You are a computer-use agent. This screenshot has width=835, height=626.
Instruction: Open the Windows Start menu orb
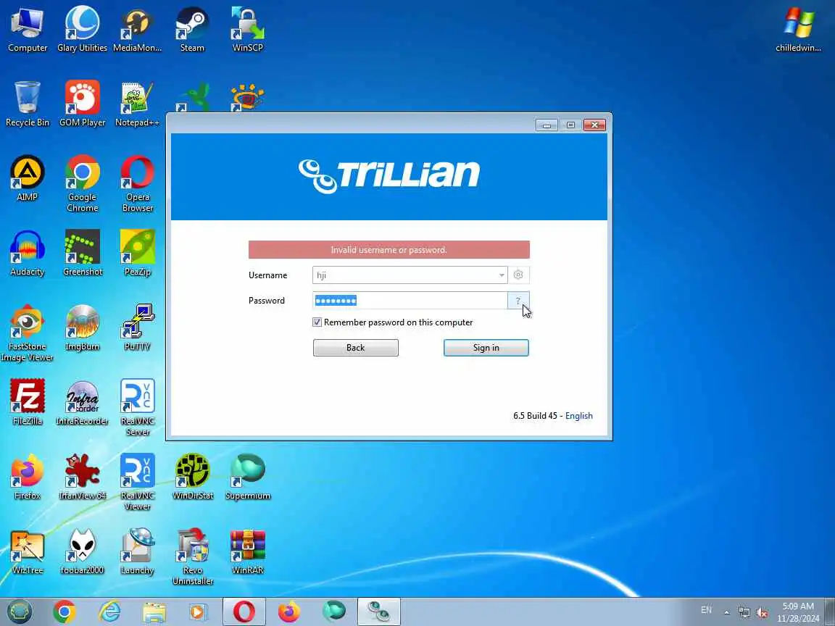(19, 612)
